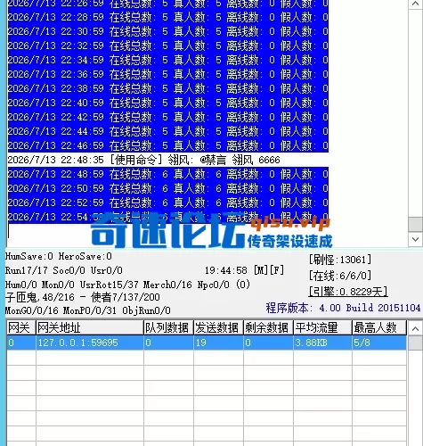The image size is (423, 446).
Task: Select the 5/8 max players cell
Action: [379, 343]
